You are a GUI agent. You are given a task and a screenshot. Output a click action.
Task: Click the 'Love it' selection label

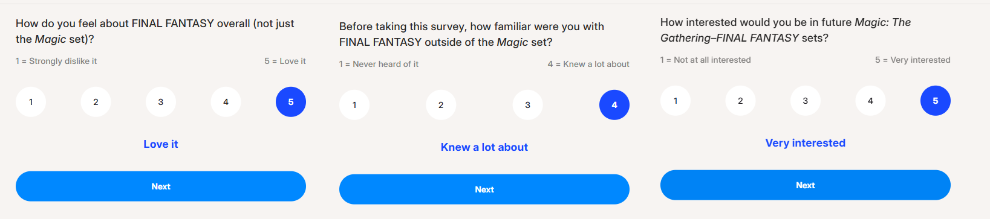pos(161,144)
